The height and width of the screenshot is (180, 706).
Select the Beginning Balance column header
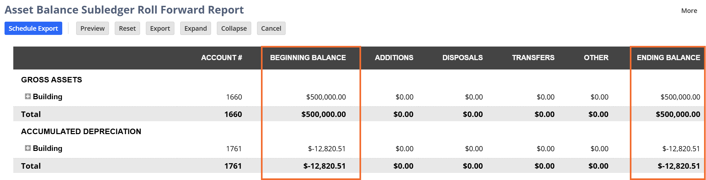pos(308,58)
